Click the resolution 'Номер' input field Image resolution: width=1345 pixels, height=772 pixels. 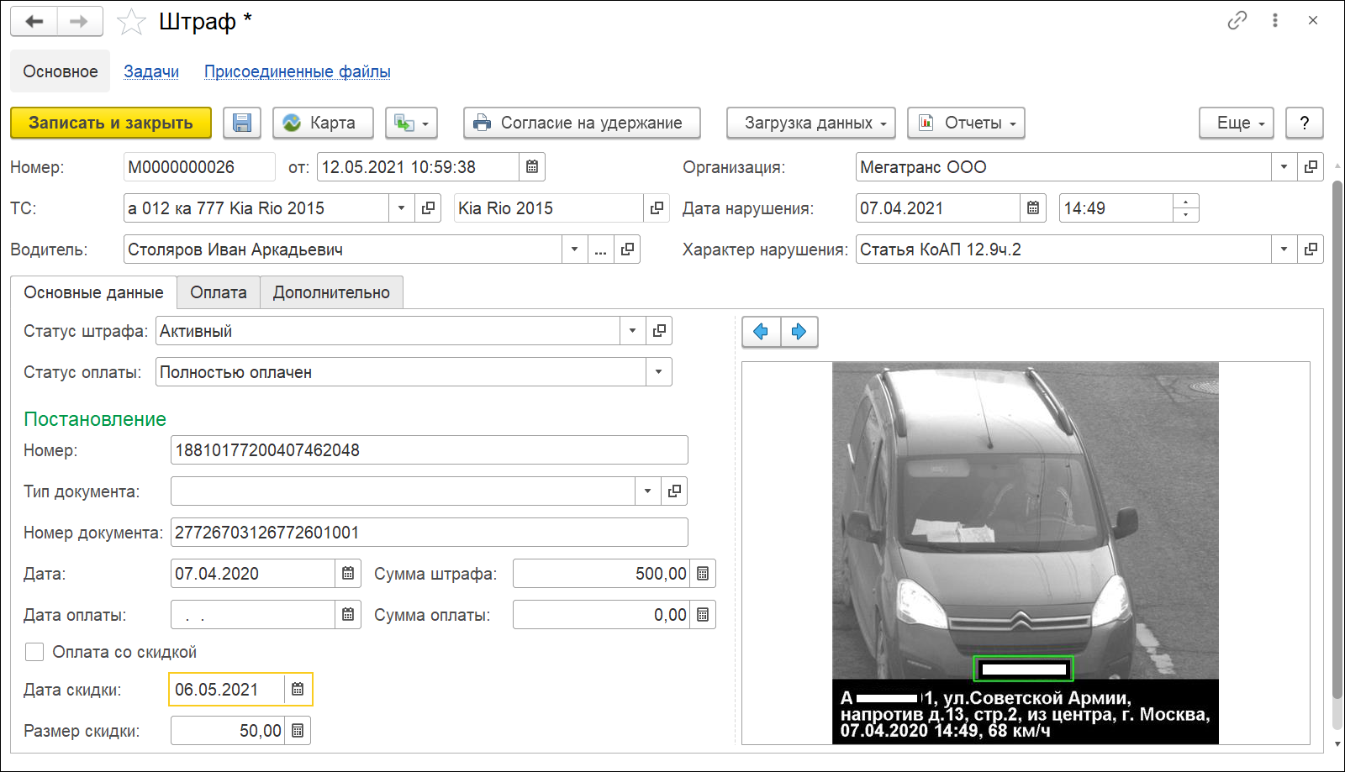429,450
